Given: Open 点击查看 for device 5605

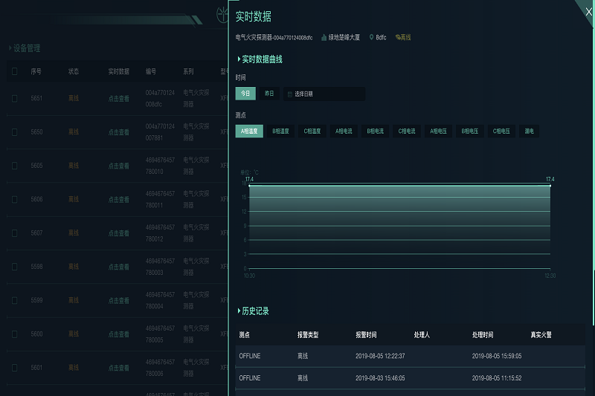Looking at the screenshot, I should point(119,166).
